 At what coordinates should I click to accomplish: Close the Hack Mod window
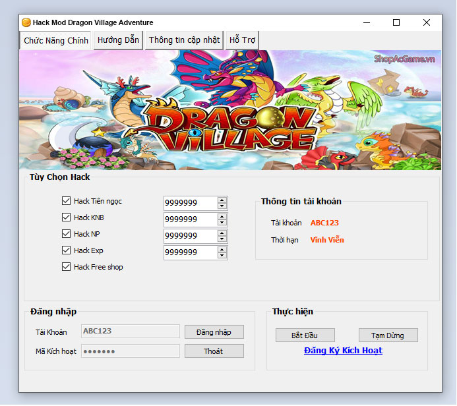point(427,22)
